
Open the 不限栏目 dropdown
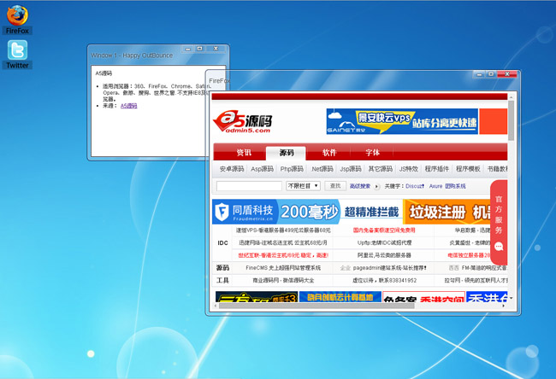click(x=303, y=186)
